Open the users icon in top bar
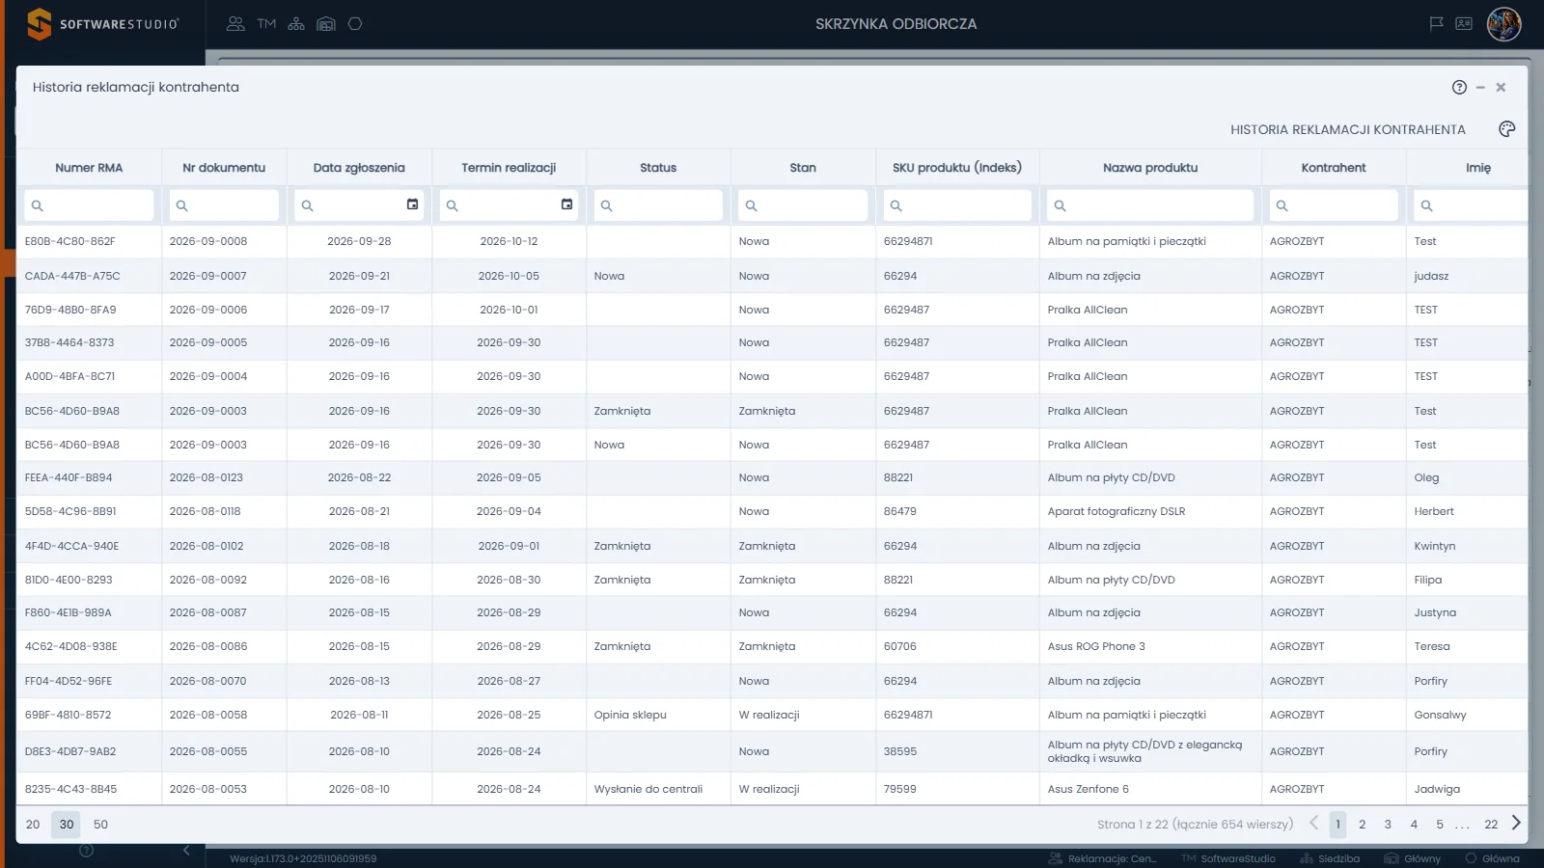This screenshot has height=868, width=1544. 235,24
